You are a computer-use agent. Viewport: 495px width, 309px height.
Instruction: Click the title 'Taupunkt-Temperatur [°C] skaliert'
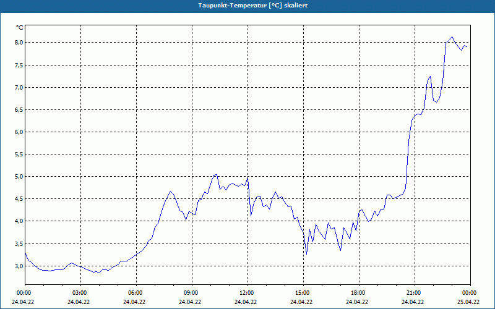(253, 6)
